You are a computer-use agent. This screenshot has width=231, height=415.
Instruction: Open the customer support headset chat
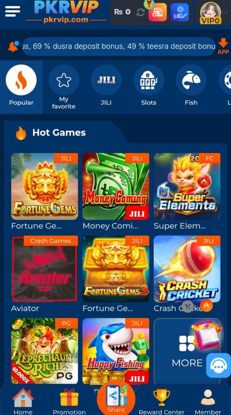click(x=218, y=365)
